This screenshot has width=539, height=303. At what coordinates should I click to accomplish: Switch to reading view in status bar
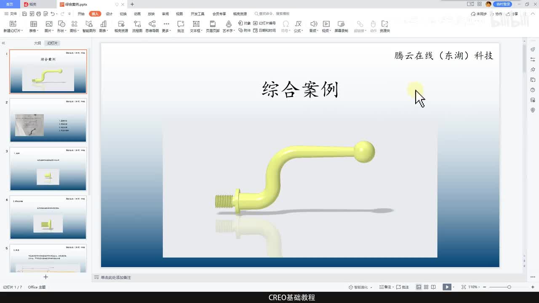433,287
